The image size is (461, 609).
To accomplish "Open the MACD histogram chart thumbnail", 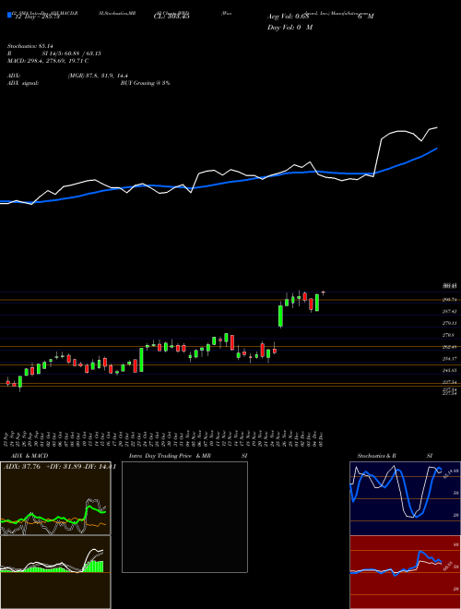I will click(55, 572).
